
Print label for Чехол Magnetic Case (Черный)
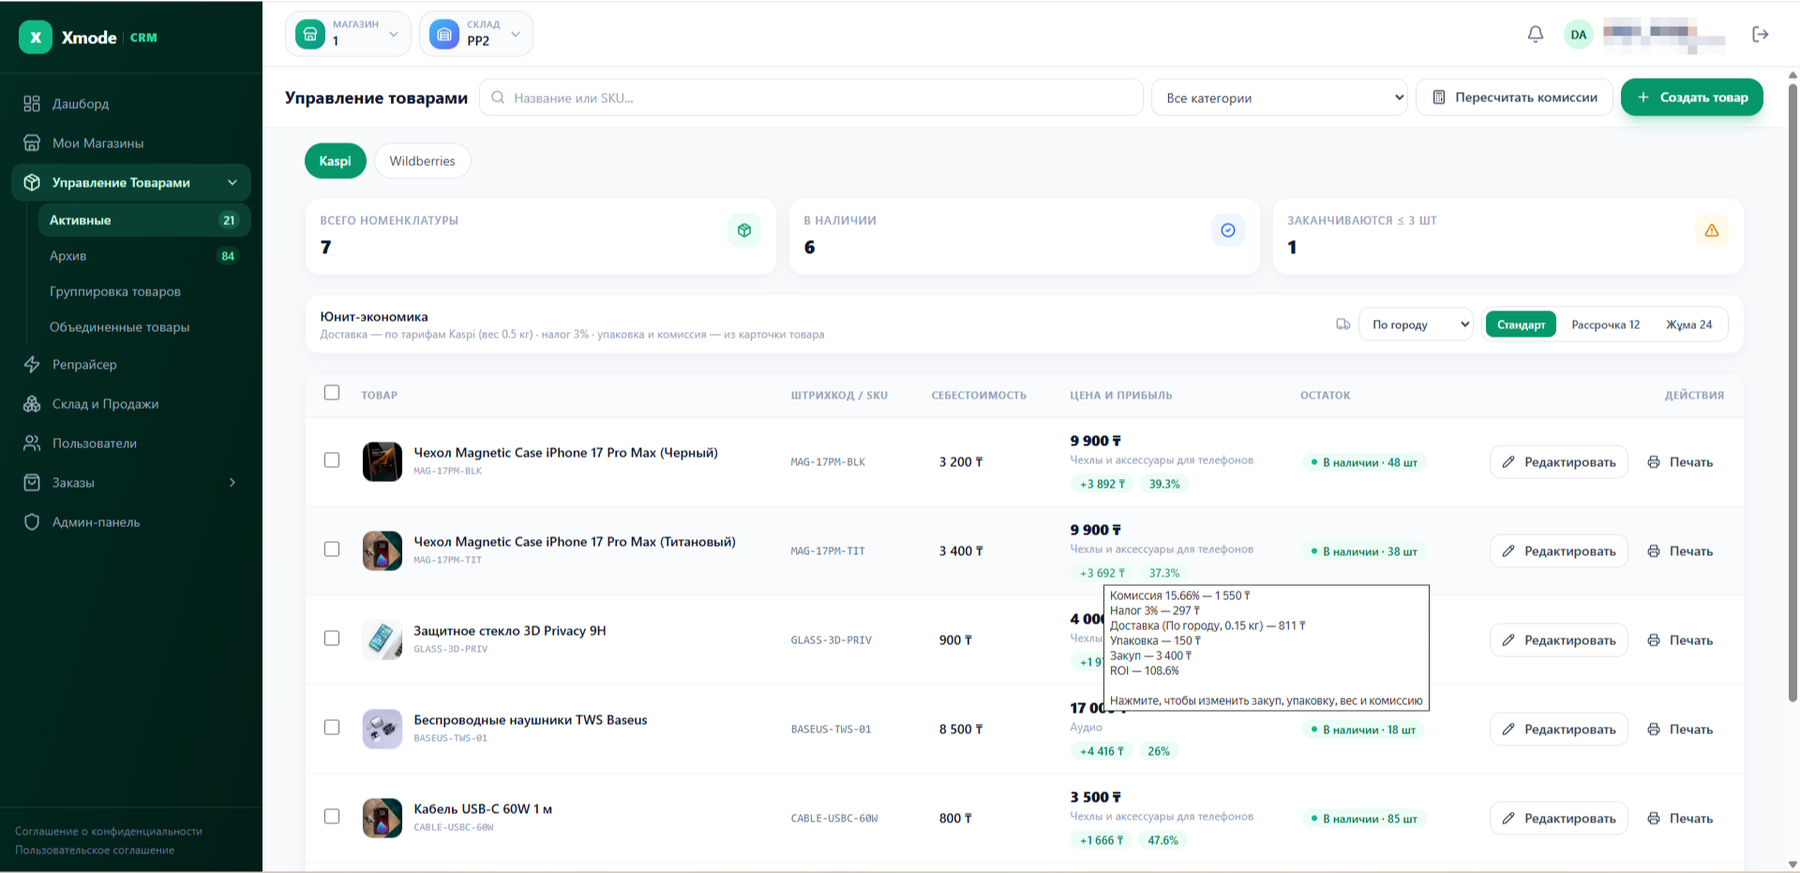1680,462
